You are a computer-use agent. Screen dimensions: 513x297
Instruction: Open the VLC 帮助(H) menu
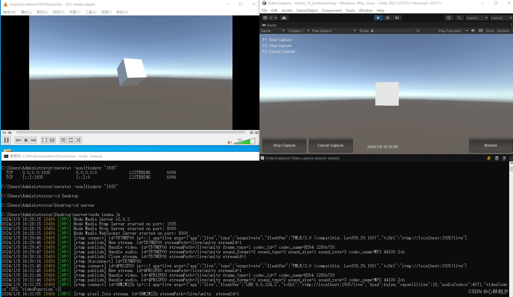point(122,12)
